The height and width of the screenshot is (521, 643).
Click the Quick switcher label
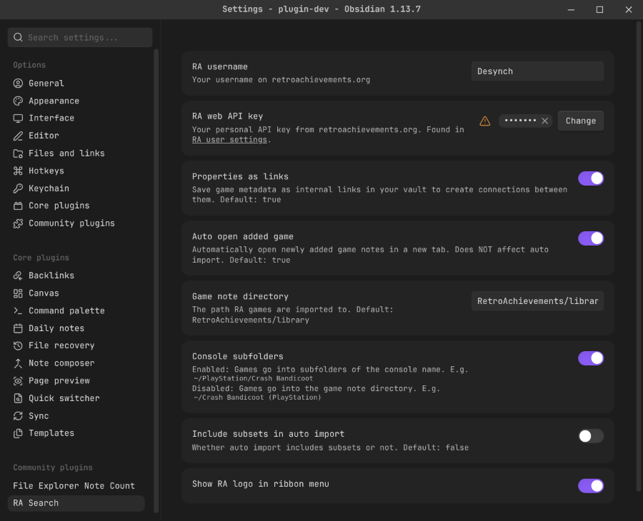pos(64,398)
